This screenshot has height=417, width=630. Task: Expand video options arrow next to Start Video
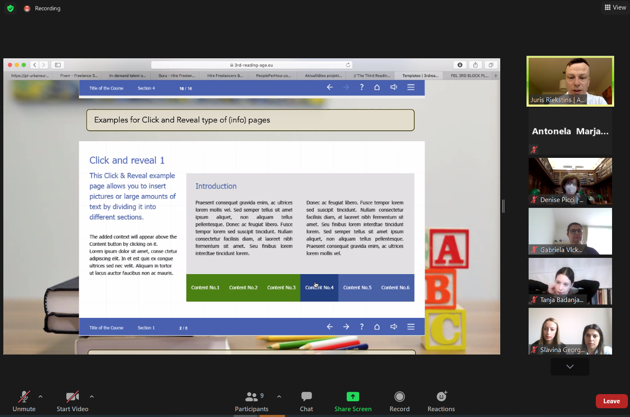92,397
